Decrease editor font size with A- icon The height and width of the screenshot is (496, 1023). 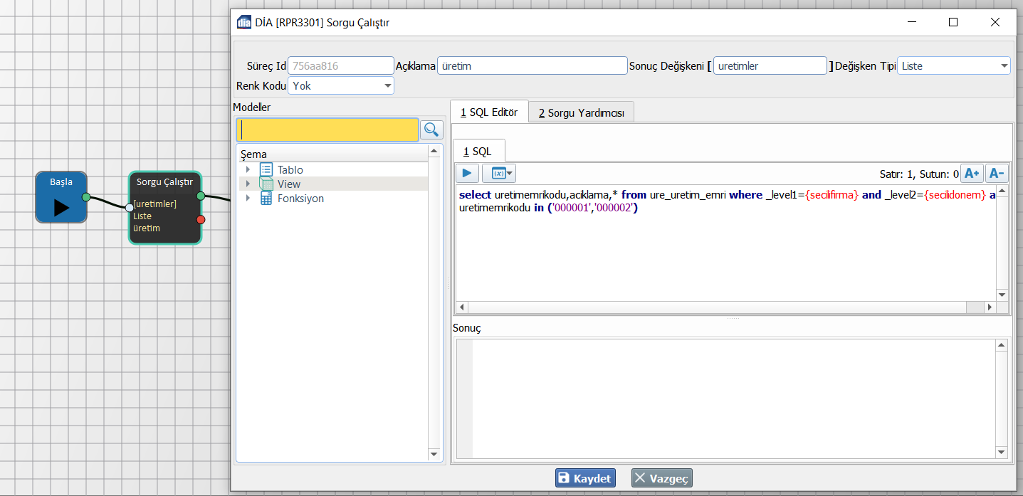tap(997, 173)
